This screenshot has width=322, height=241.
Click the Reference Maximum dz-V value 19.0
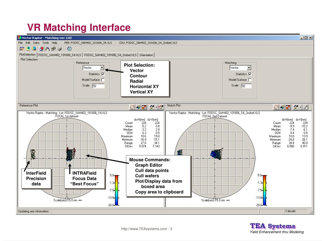pos(157,136)
